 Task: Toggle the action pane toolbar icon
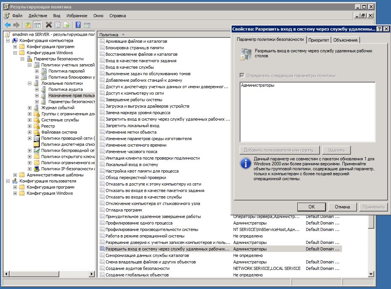[87, 25]
